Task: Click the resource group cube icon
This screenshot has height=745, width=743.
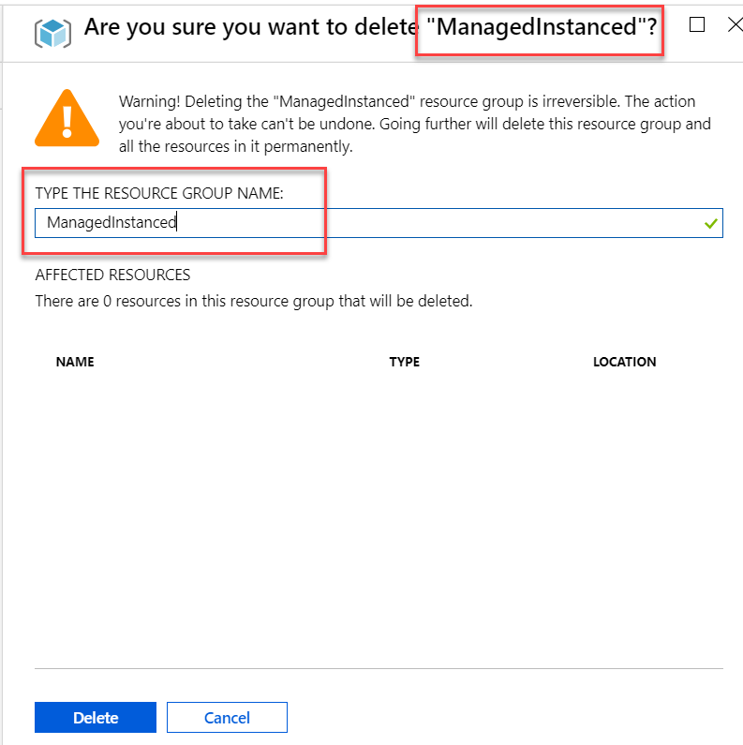Action: coord(52,33)
